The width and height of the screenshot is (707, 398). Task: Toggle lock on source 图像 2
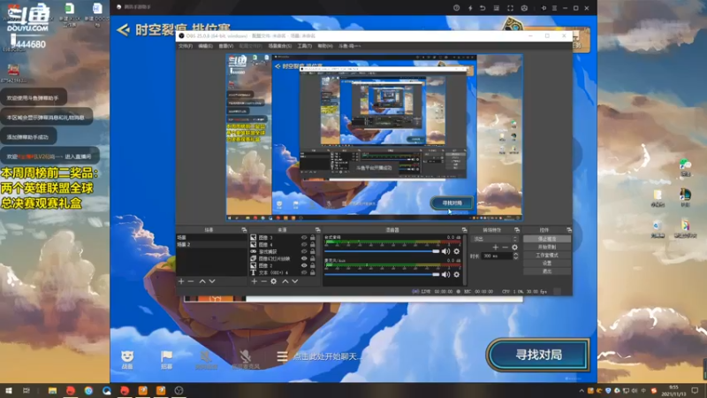(313, 265)
